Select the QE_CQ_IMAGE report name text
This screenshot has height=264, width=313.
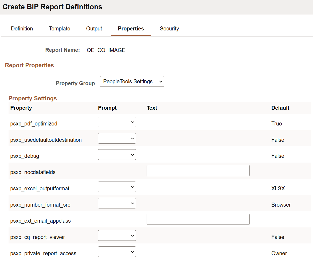click(106, 50)
